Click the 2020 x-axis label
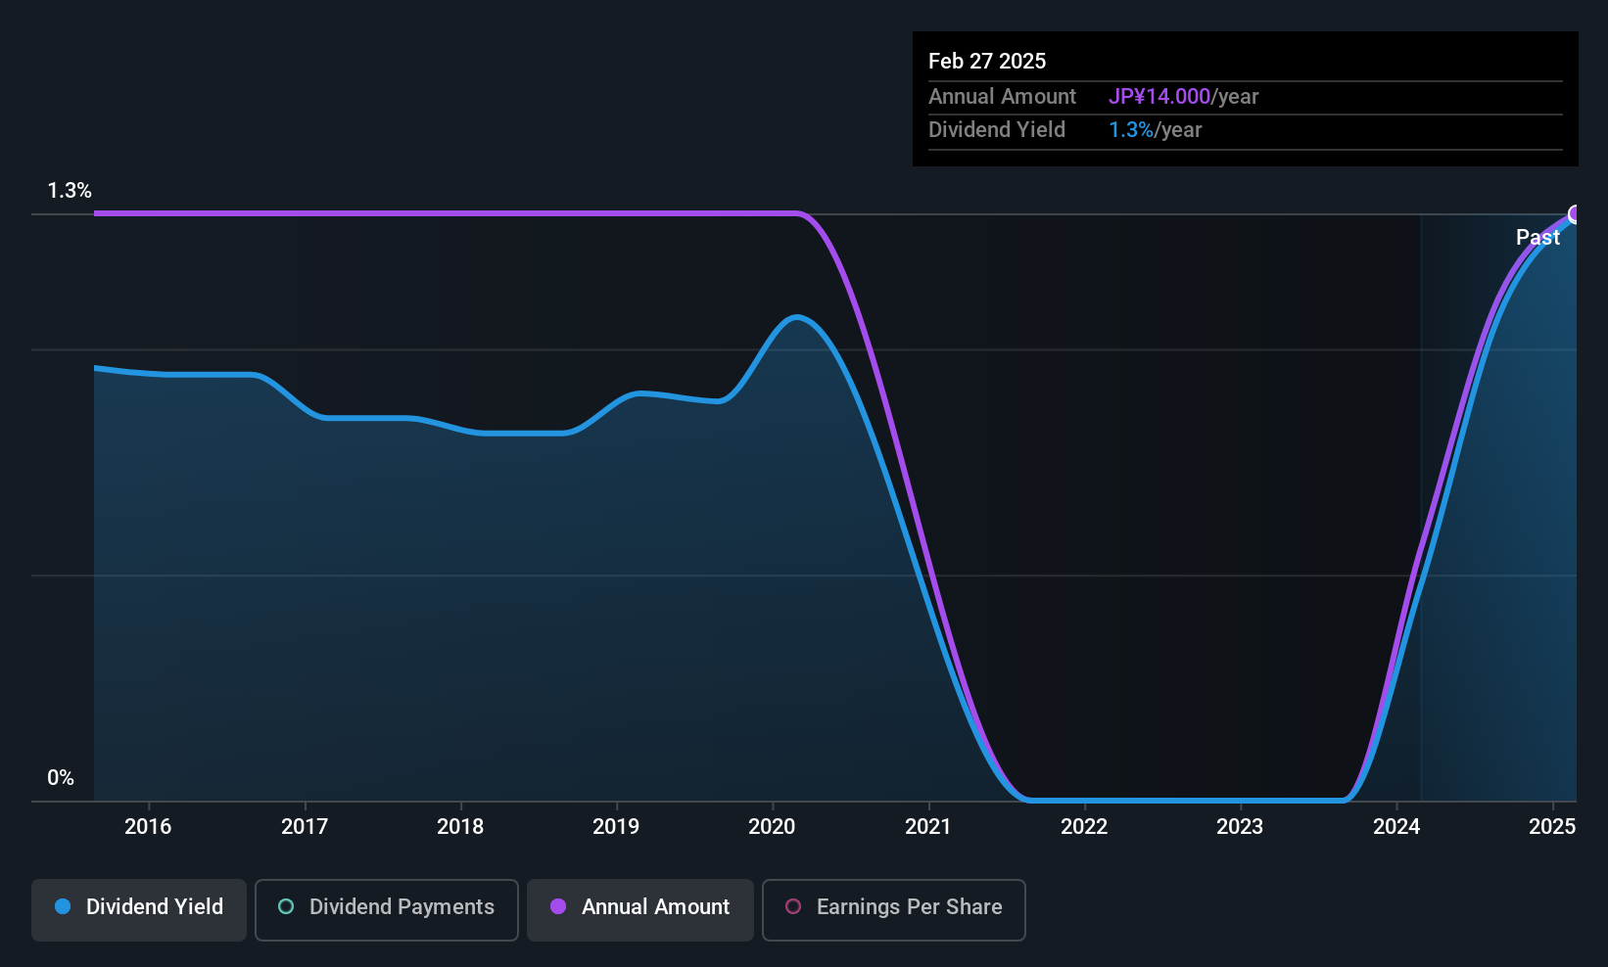This screenshot has width=1608, height=967. pyautogui.click(x=772, y=827)
